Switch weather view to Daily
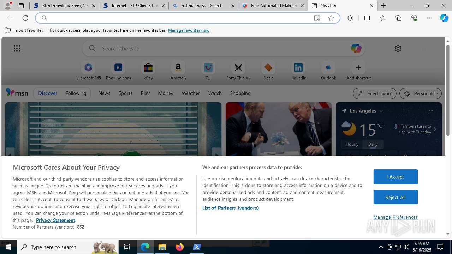The height and width of the screenshot is (254, 452). click(x=373, y=144)
